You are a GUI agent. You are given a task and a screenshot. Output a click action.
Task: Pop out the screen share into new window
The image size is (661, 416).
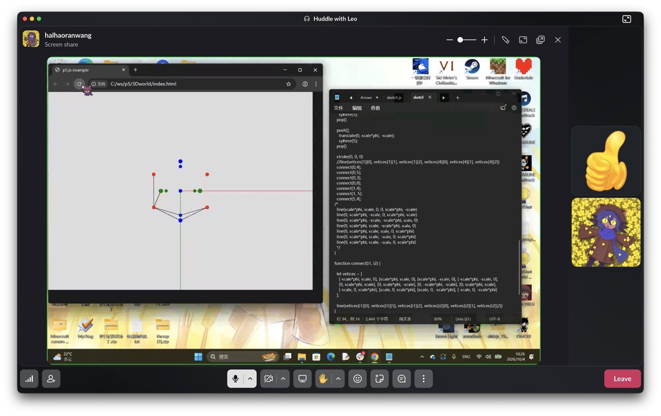pyautogui.click(x=540, y=40)
